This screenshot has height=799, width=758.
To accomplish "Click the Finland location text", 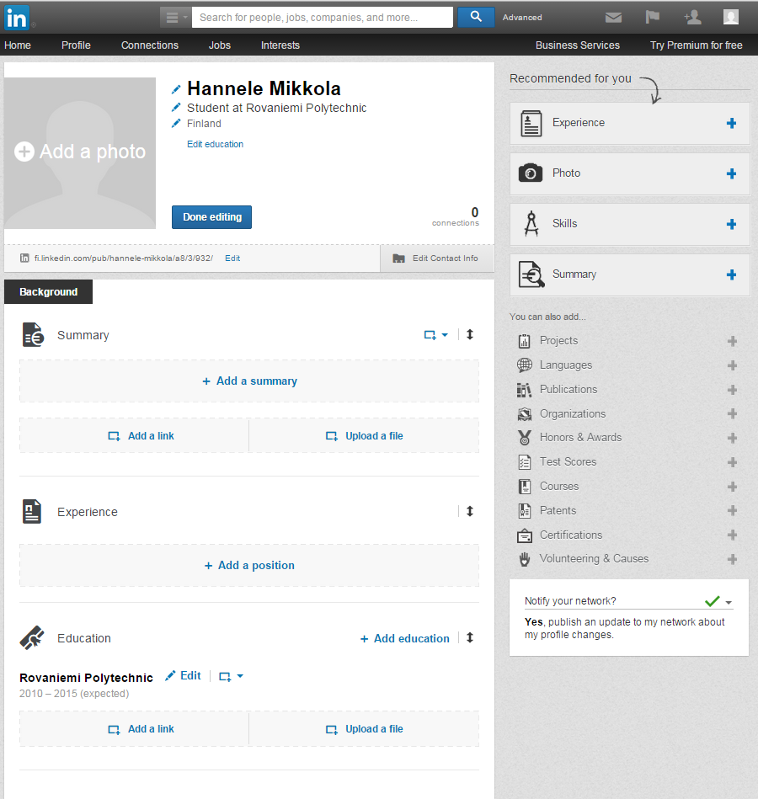I will [x=204, y=123].
